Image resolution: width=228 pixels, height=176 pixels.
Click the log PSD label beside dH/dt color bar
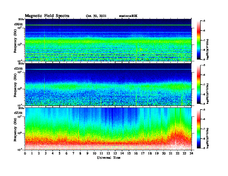208,49
